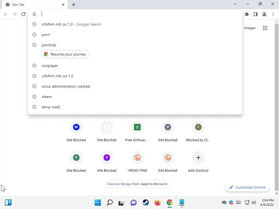Image resolution: width=279 pixels, height=209 pixels.
Task: Click the Chrome taskbar icon
Action: [x=169, y=202]
